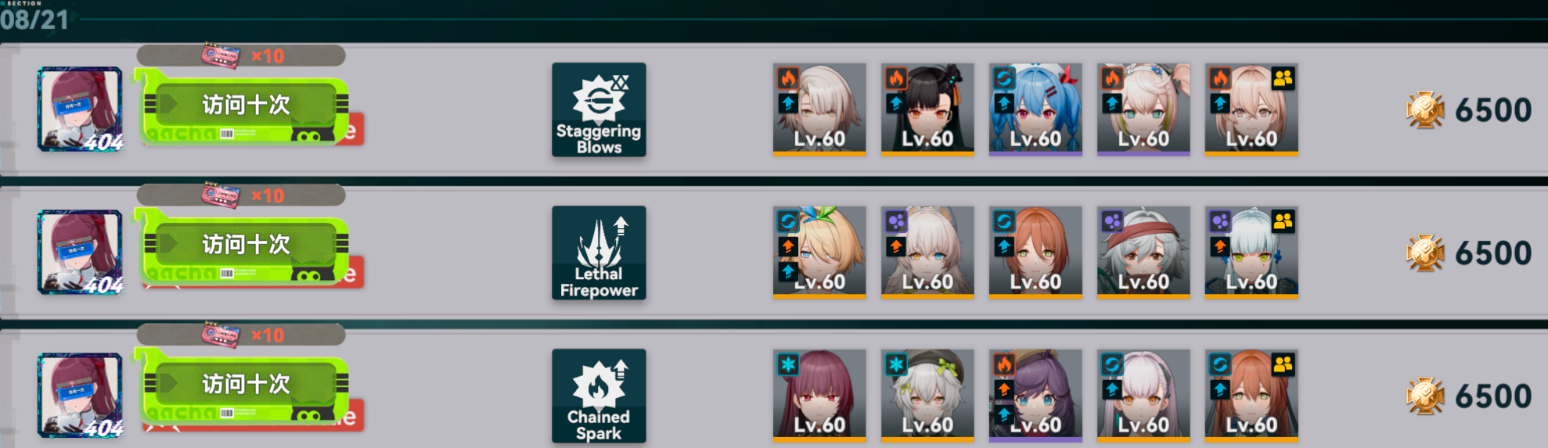Open the 404 player avatar in third row
Image resolution: width=1548 pixels, height=448 pixels.
[x=81, y=396]
